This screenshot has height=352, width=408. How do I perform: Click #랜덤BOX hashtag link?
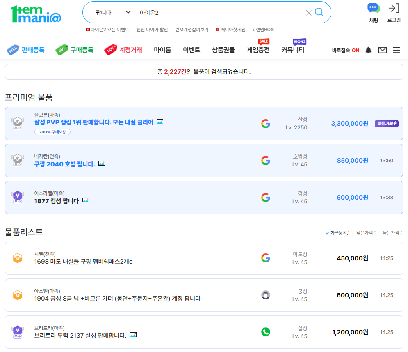[x=263, y=30]
